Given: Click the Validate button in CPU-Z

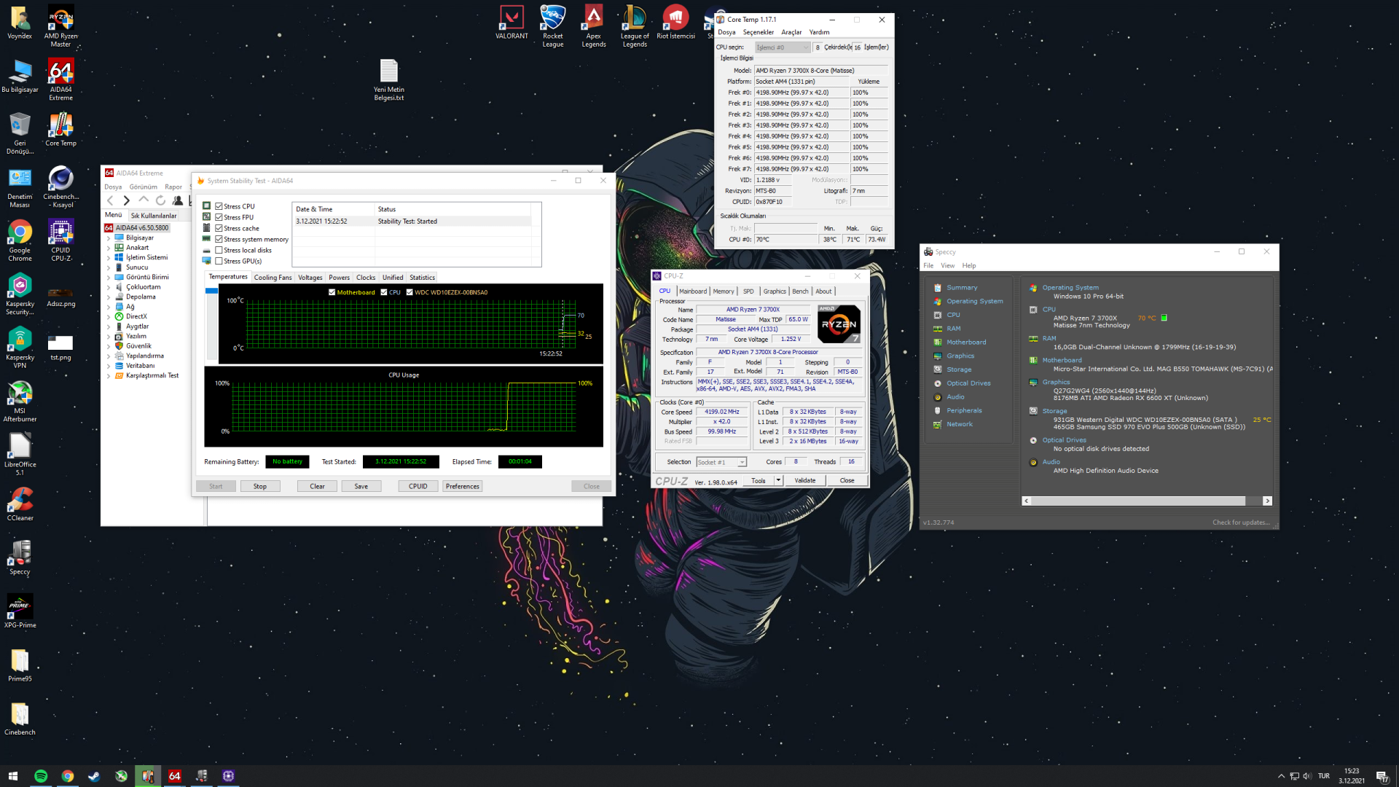Looking at the screenshot, I should [804, 480].
